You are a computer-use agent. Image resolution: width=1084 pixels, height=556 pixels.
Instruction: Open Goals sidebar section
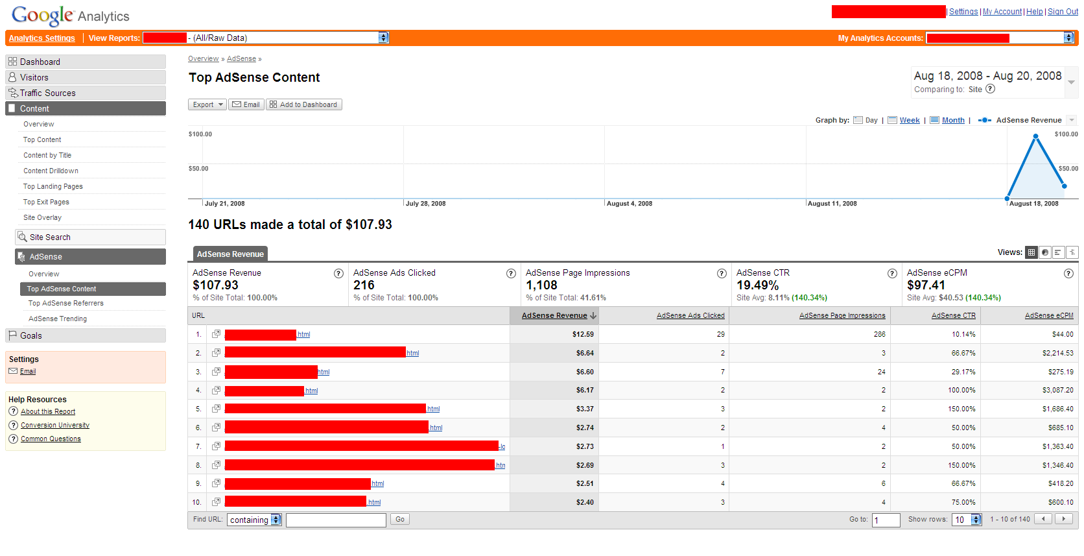coord(86,335)
